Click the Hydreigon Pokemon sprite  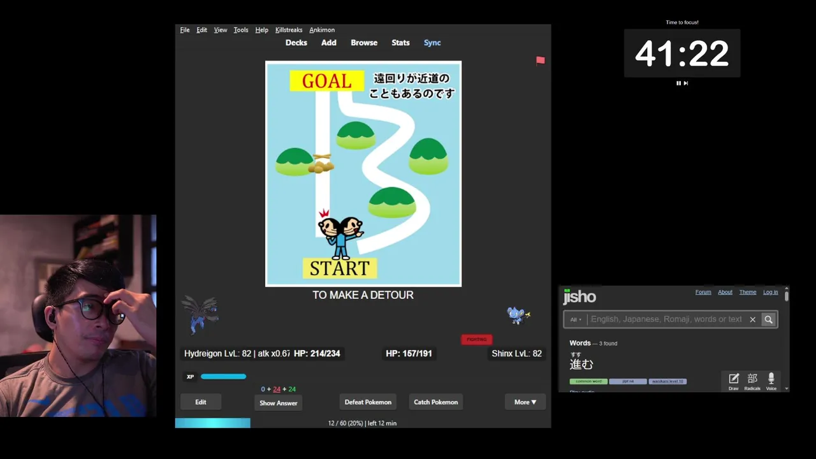pyautogui.click(x=201, y=314)
